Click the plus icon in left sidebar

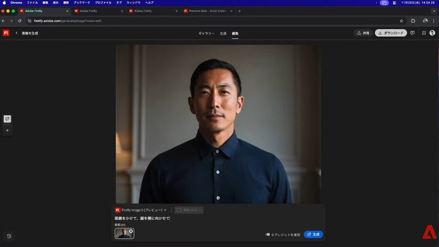click(x=7, y=131)
